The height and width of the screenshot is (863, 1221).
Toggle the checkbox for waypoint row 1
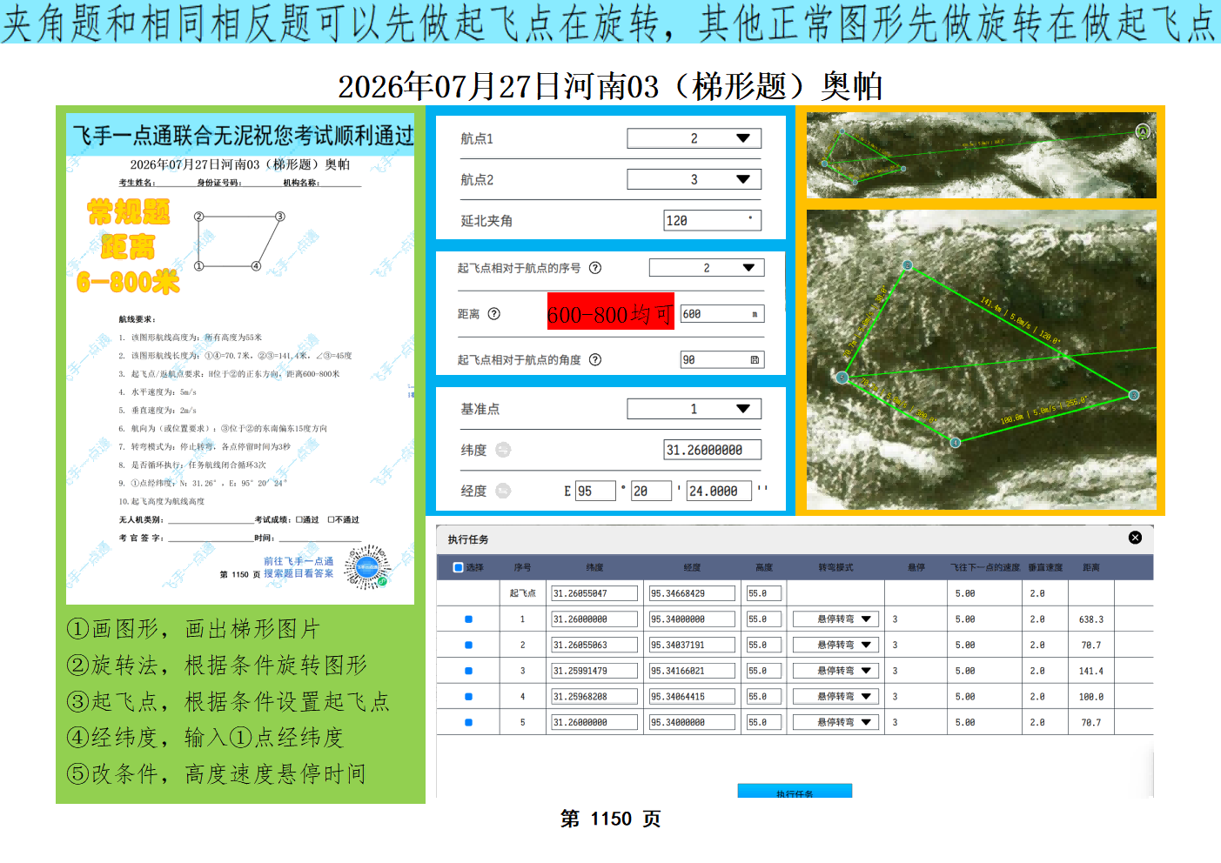(468, 619)
